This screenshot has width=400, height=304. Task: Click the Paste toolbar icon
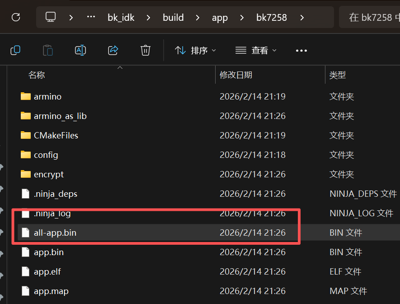[48, 50]
